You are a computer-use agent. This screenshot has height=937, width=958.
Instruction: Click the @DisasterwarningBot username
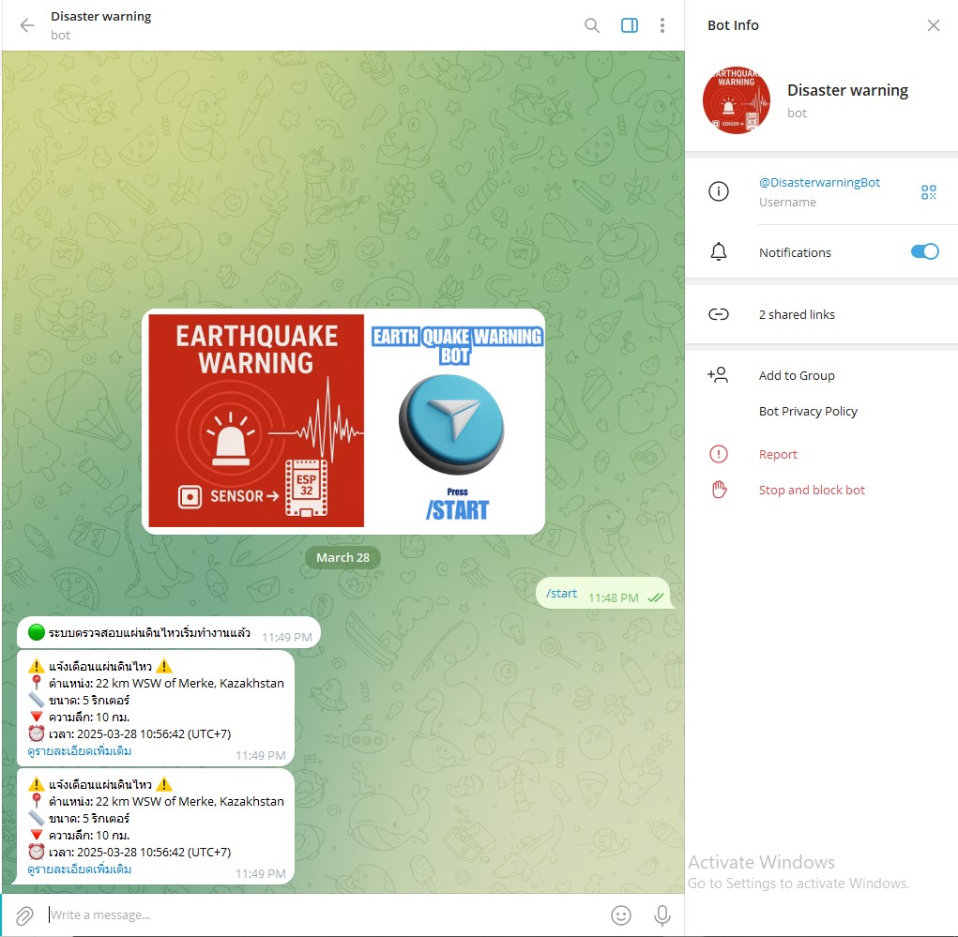click(x=819, y=183)
